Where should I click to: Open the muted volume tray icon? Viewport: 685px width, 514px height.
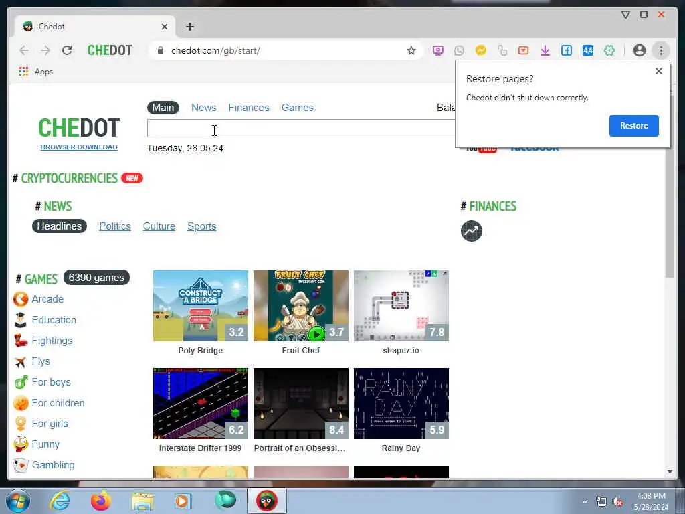tap(617, 502)
